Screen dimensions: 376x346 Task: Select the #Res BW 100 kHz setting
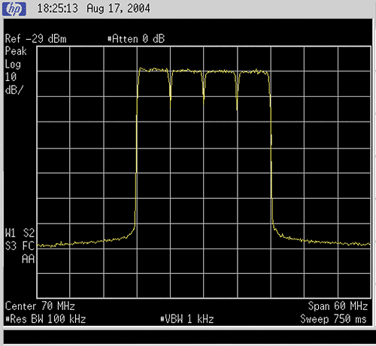[x=46, y=319]
